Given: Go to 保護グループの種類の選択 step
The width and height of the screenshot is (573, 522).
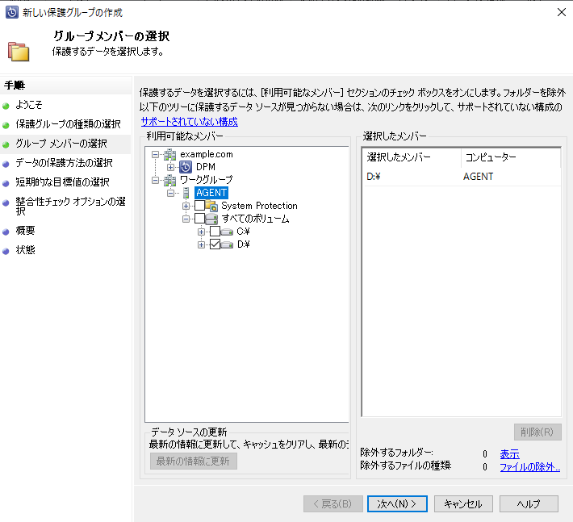Looking at the screenshot, I should pos(68,124).
